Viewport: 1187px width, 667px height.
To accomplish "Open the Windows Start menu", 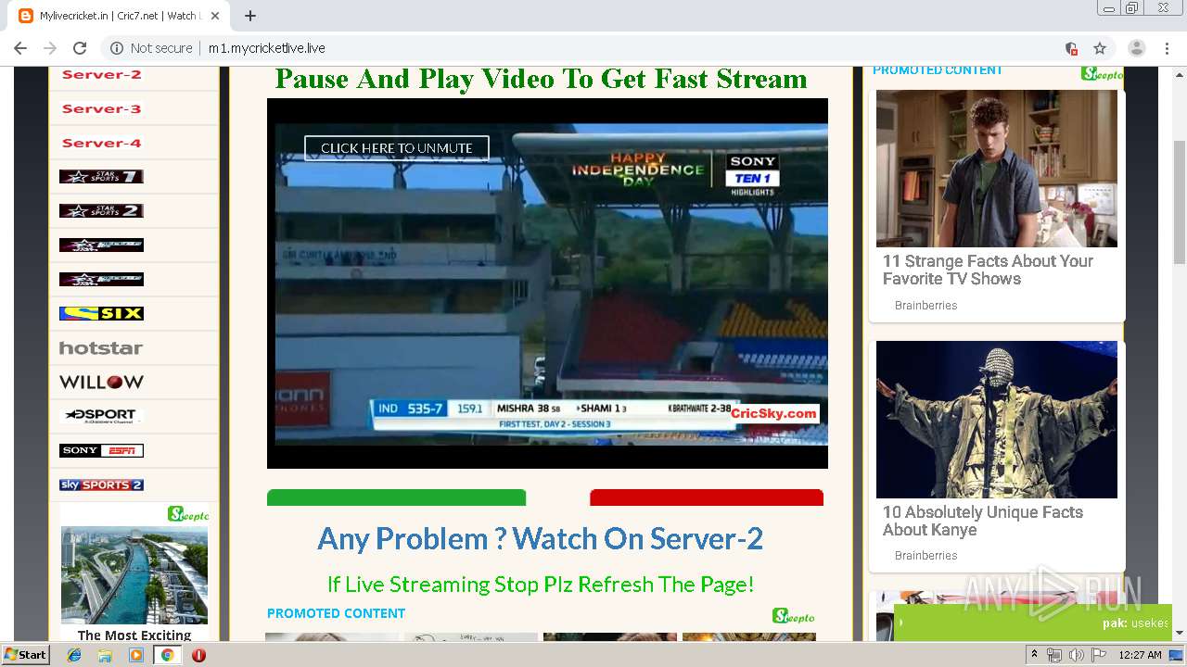I will [25, 654].
